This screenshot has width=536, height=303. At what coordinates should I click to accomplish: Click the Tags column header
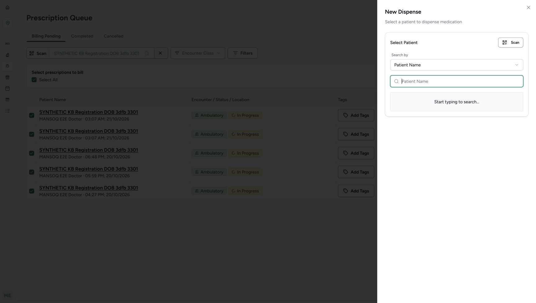342,100
